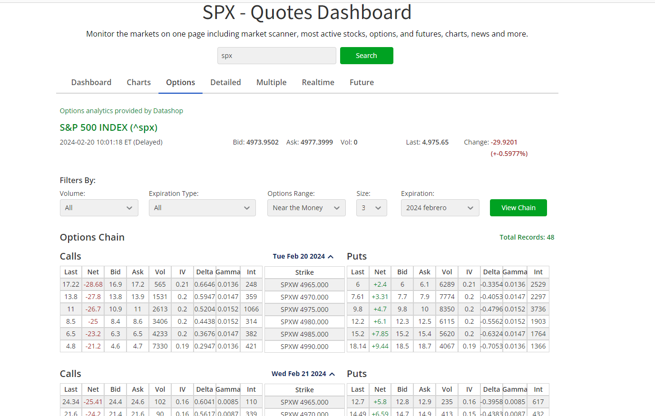Open the Dashboard tab
The width and height of the screenshot is (655, 416).
click(x=91, y=82)
